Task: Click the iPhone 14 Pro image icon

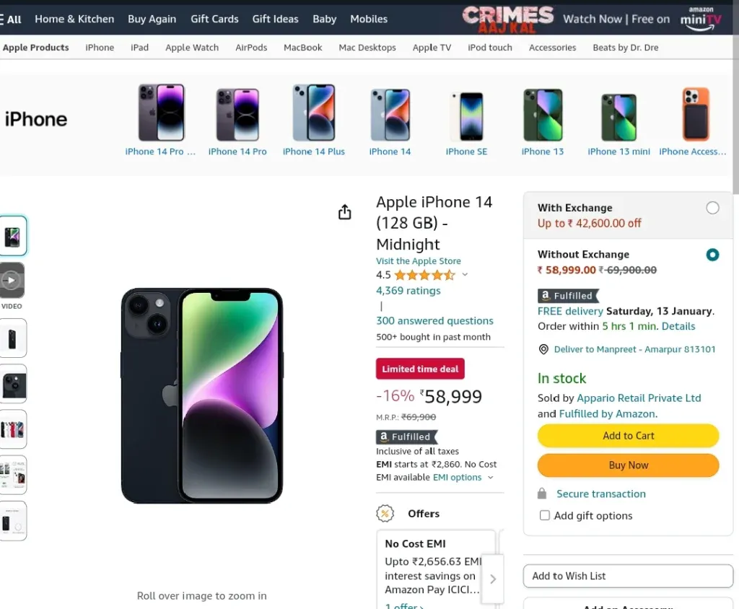Action: click(x=237, y=115)
